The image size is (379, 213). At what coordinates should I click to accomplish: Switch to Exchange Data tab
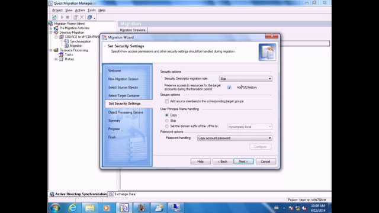pos(123,194)
